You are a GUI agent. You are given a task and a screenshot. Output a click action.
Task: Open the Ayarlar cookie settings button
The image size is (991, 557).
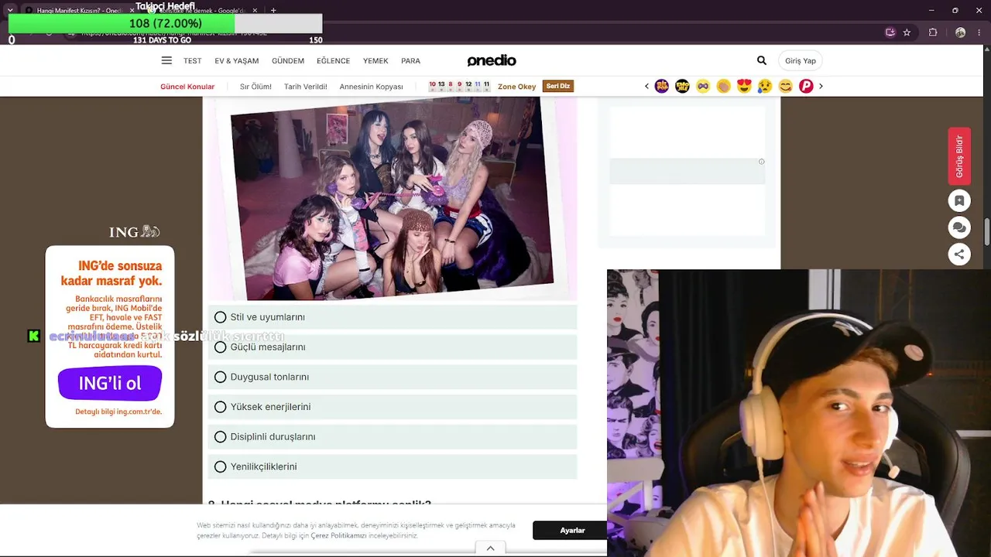coord(572,531)
